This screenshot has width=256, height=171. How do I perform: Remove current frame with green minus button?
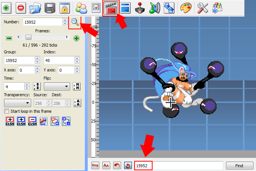[9, 38]
